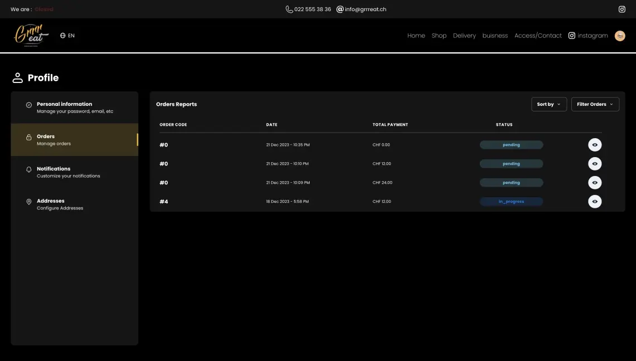Open the Instagram icon in top bar
Screen dimensions: 636x361
pos(622,9)
